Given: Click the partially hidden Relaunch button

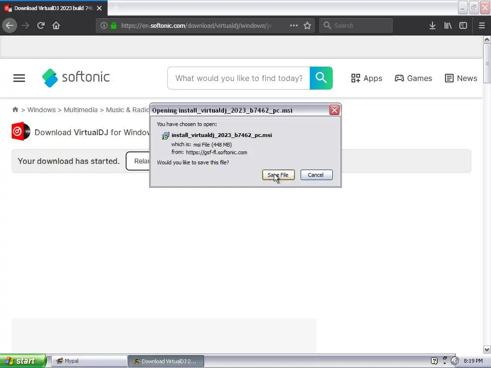Looking at the screenshot, I should pyautogui.click(x=138, y=161).
